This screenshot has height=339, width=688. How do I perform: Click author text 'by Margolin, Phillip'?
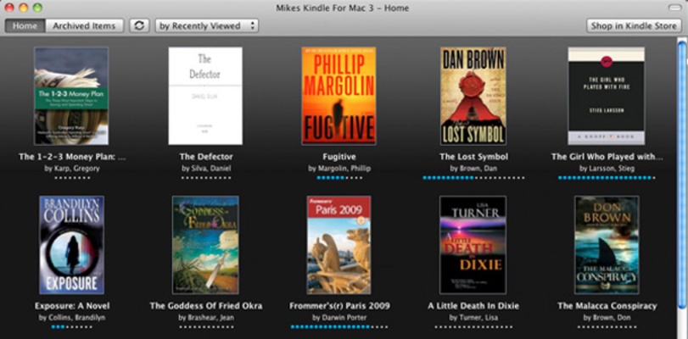click(339, 169)
